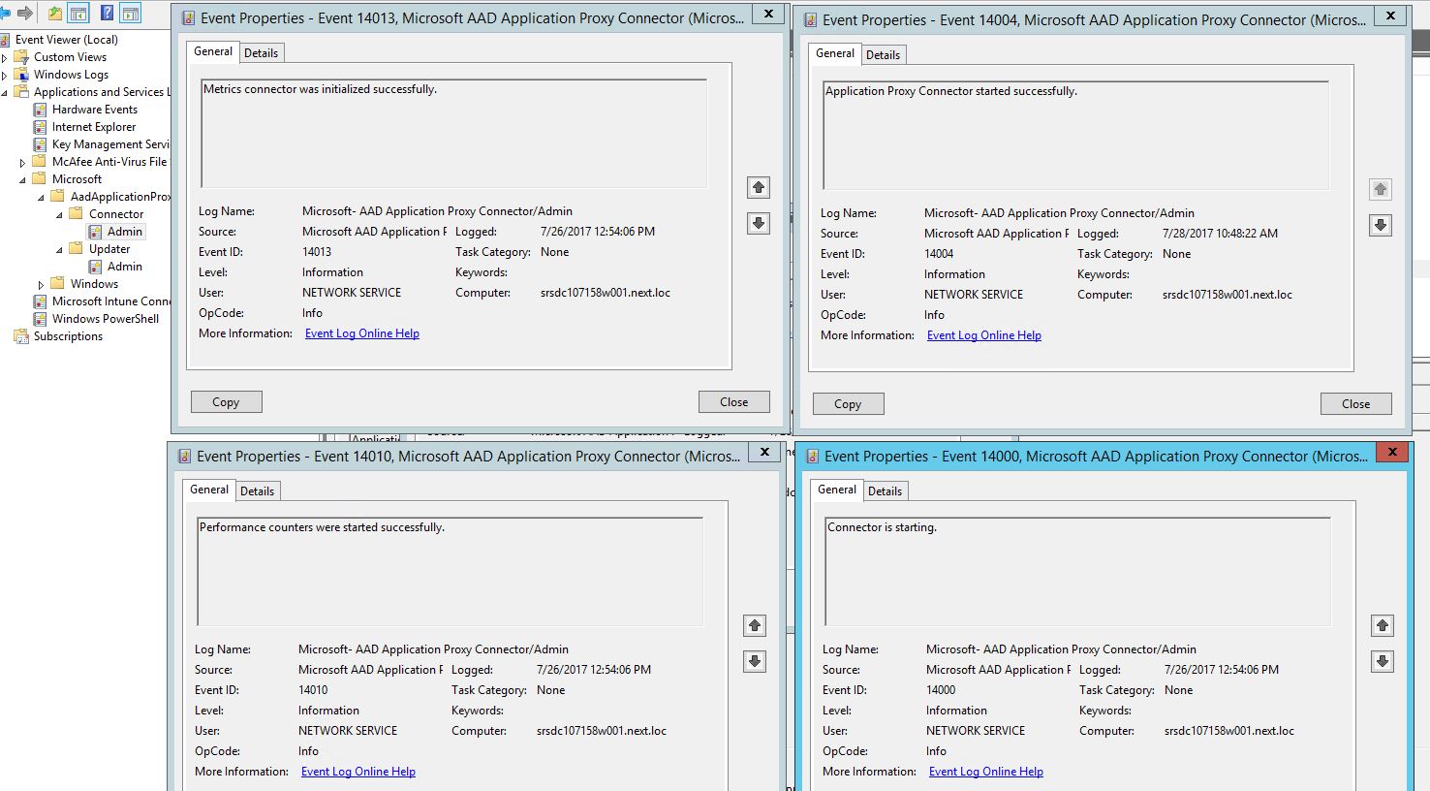Select Admin log under the Updater folder
Image resolution: width=1430 pixels, height=791 pixels.
click(x=124, y=267)
